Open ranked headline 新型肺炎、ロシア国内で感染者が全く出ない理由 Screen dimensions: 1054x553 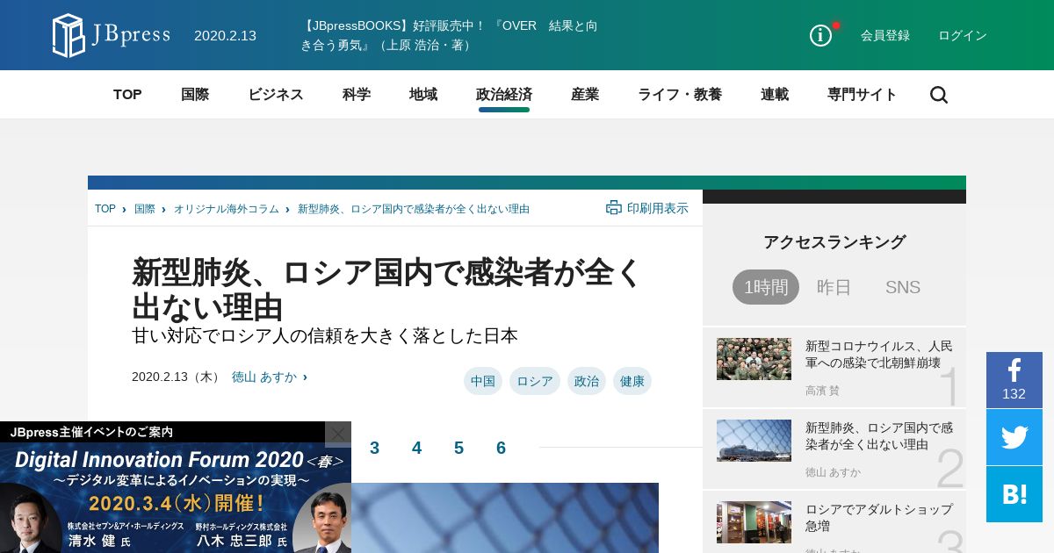pos(878,436)
